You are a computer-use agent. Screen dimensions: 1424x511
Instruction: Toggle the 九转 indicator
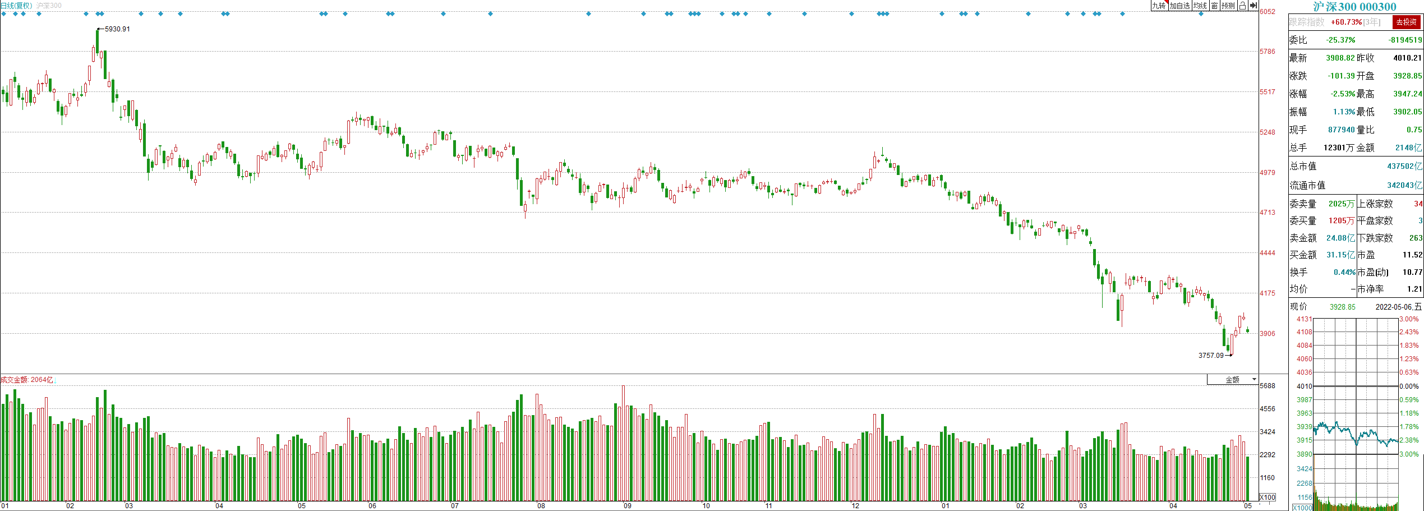click(x=1159, y=6)
